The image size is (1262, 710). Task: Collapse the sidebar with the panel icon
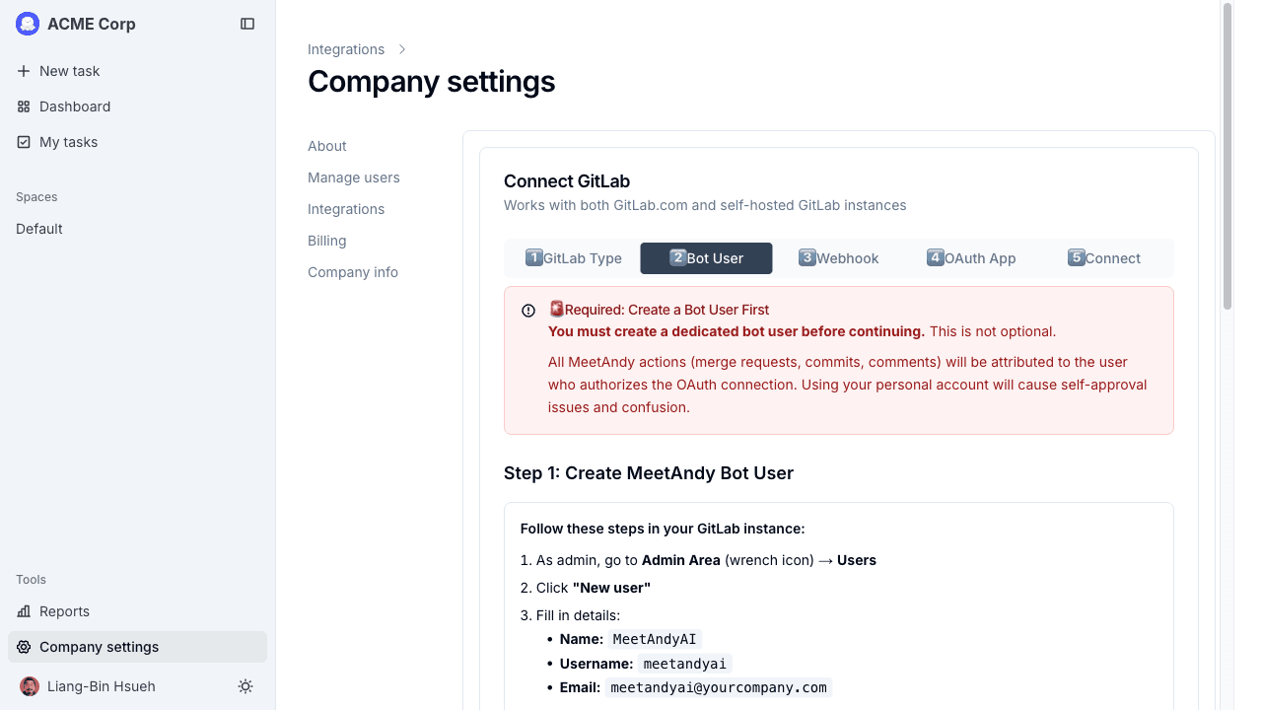click(247, 24)
